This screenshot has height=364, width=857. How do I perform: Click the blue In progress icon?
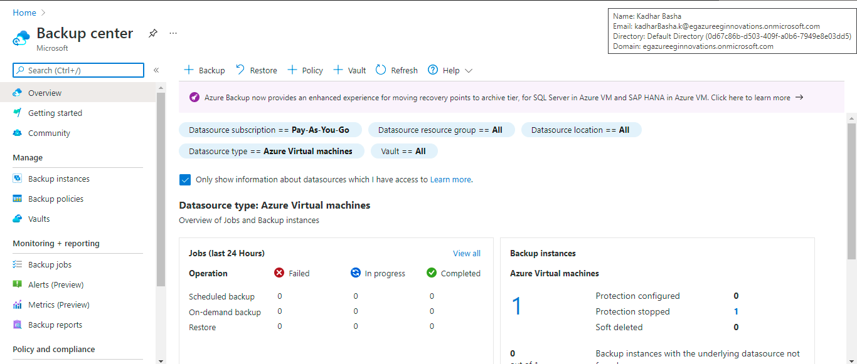[356, 273]
